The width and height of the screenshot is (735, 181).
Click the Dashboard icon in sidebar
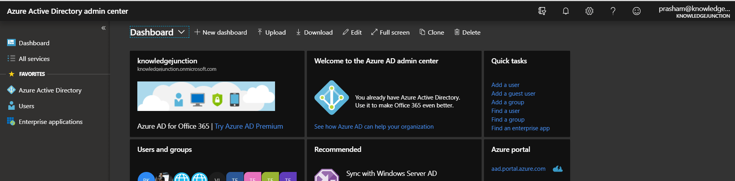click(11, 42)
